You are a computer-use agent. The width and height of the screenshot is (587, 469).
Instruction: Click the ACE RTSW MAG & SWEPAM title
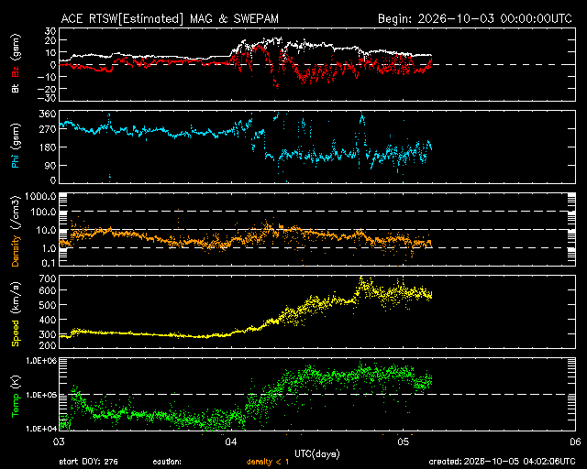(x=170, y=18)
